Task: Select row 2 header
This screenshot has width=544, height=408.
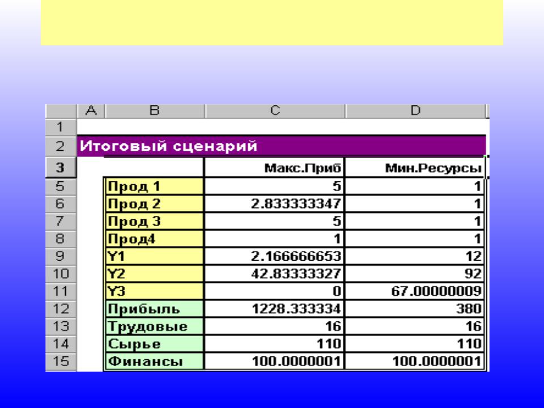Action: (x=61, y=146)
